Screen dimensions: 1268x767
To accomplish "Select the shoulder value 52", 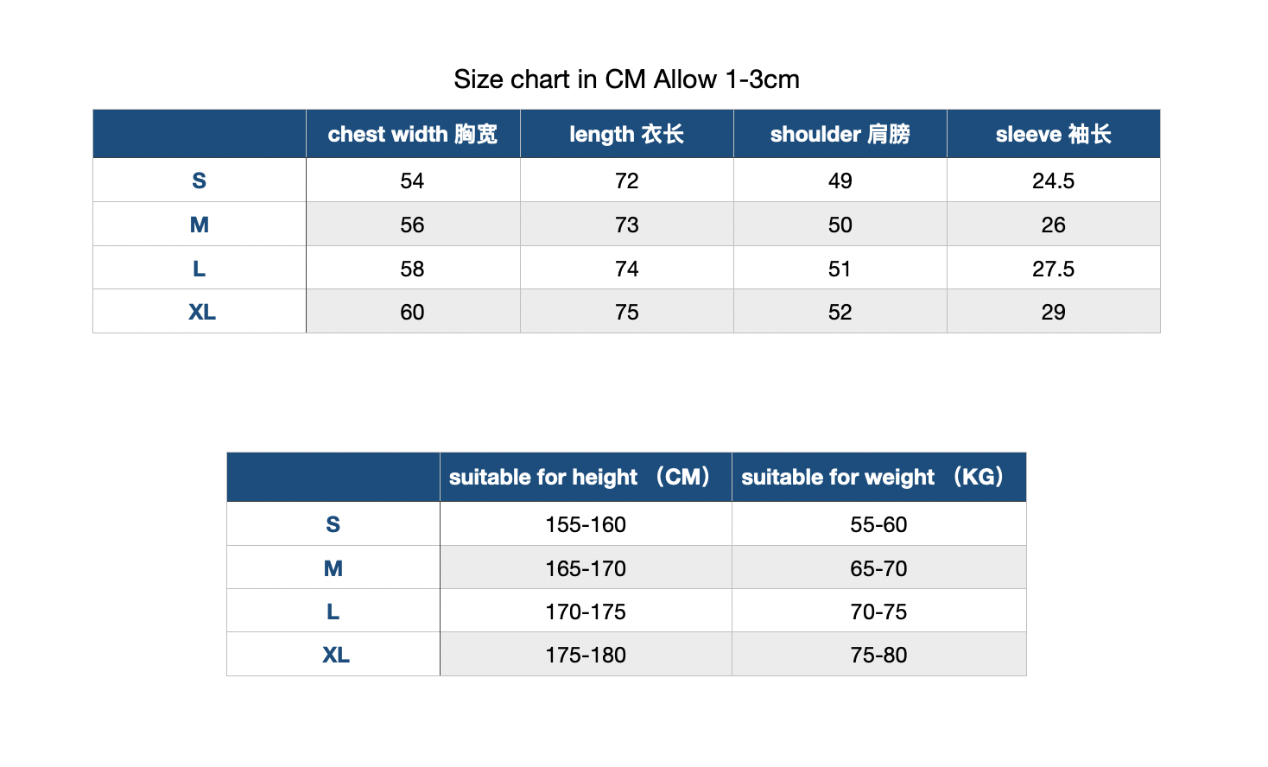I will (x=840, y=312).
